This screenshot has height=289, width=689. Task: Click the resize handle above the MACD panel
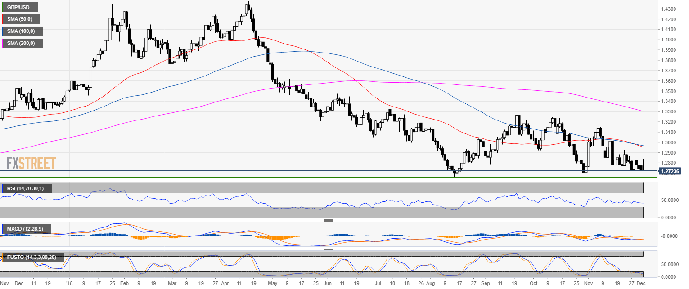coord(329,221)
